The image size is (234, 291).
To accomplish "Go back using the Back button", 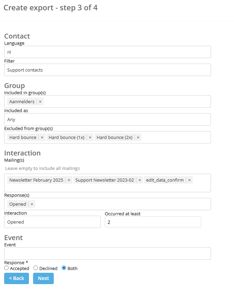I will point(16,278).
